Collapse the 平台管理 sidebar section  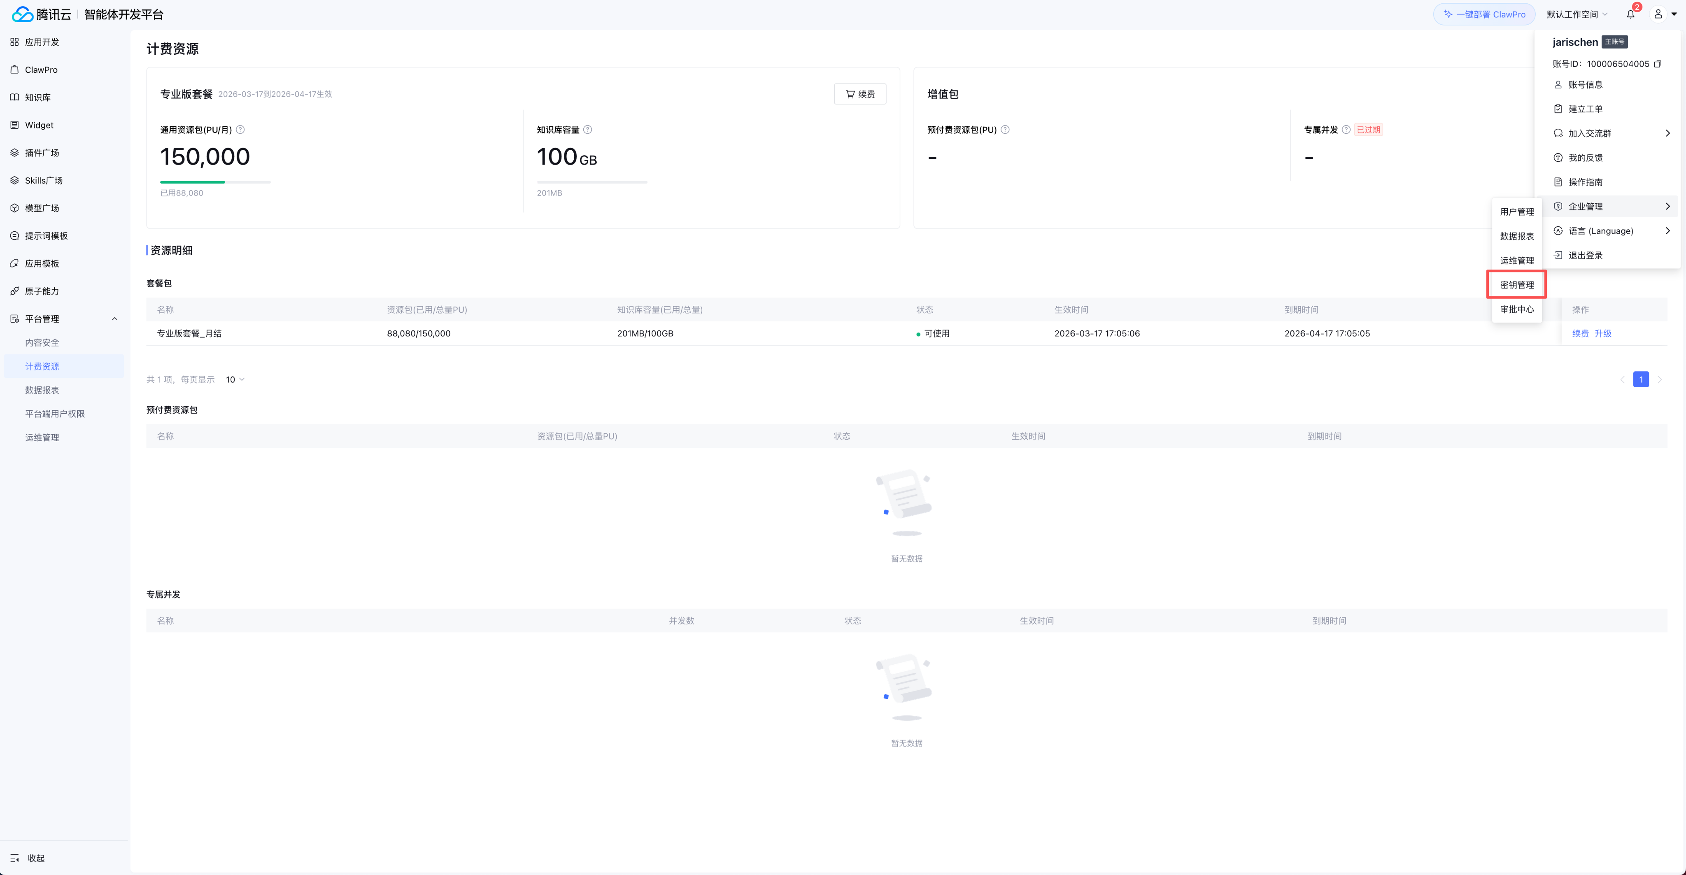pyautogui.click(x=114, y=319)
